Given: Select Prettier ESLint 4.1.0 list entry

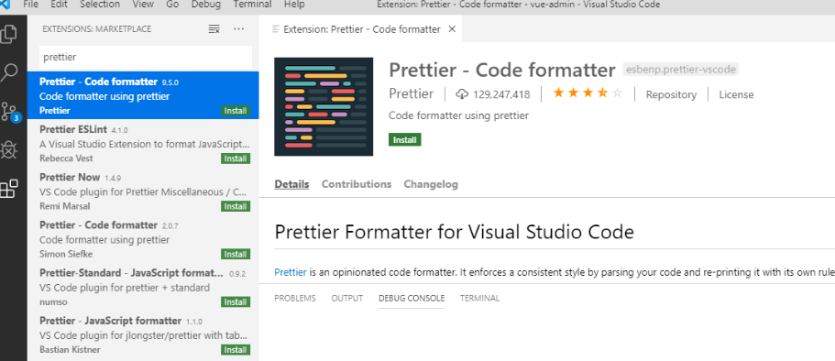Looking at the screenshot, I should tap(143, 143).
